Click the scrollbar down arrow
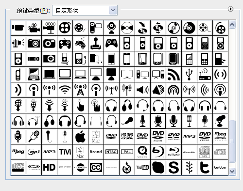 pyautogui.click(x=232, y=171)
